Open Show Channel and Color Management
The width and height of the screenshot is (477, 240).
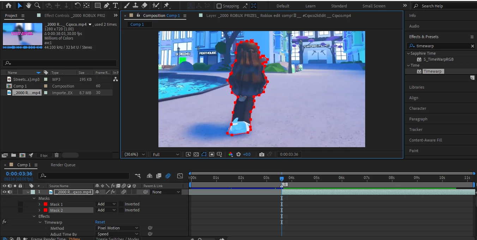tap(231, 154)
